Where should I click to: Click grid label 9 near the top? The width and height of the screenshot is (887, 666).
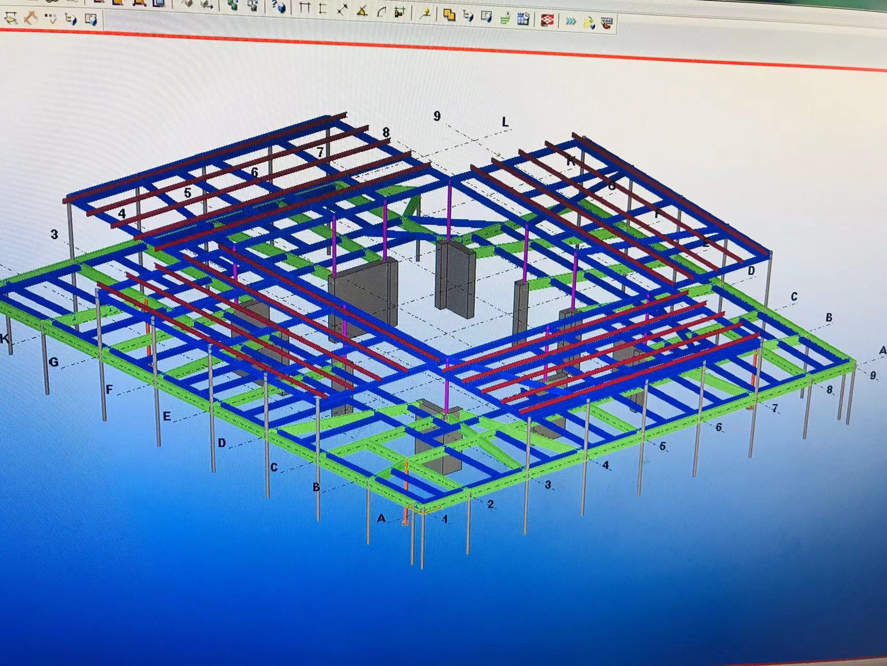pos(437,116)
